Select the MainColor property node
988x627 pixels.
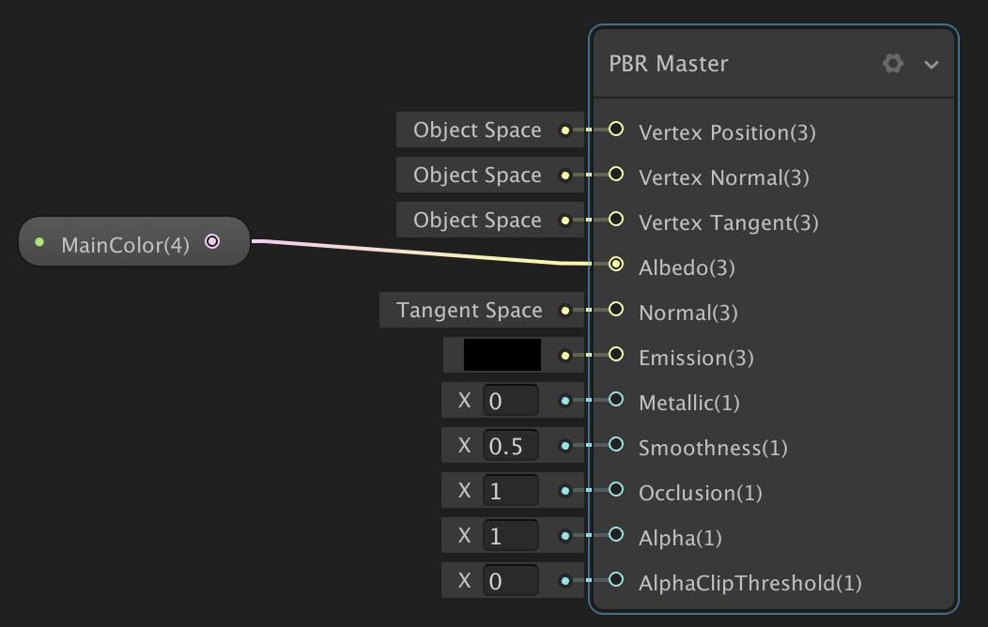pyautogui.click(x=125, y=244)
